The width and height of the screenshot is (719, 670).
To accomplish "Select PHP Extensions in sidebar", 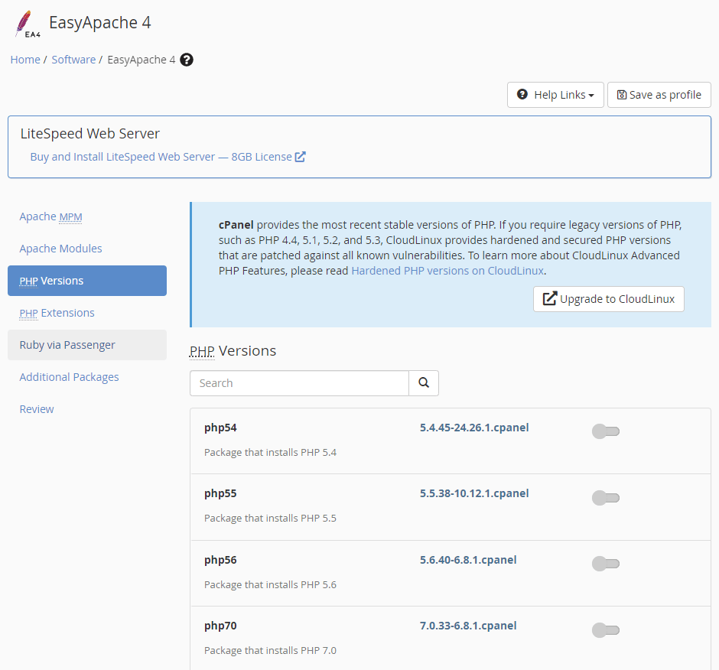I will 57,313.
